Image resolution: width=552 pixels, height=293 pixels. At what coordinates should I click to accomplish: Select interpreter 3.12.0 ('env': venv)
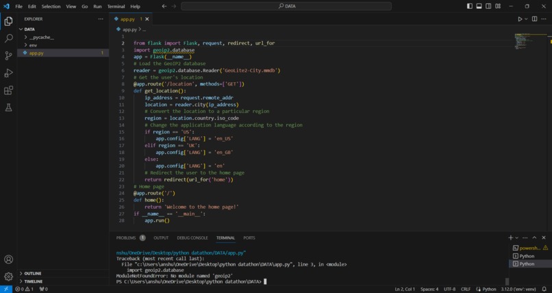[518, 289]
